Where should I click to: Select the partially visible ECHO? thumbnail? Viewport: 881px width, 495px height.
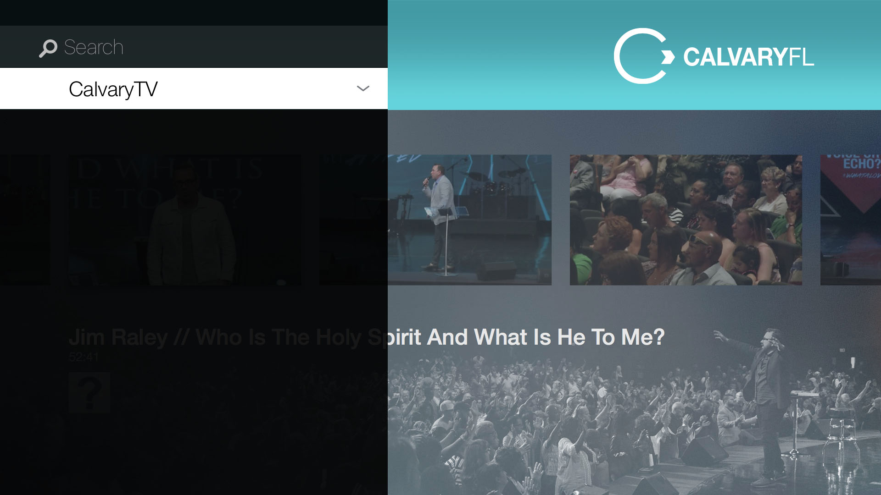(x=851, y=220)
